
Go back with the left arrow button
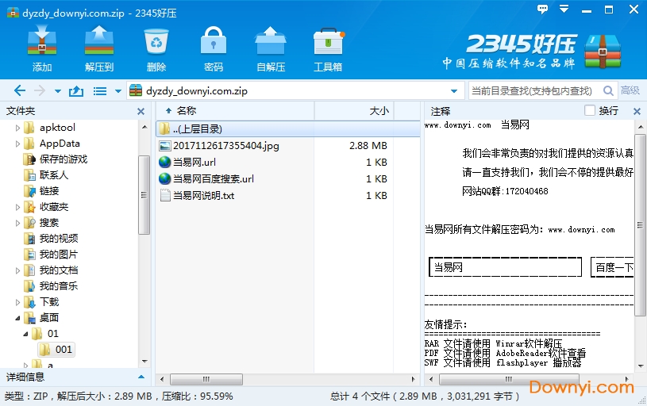coord(20,91)
